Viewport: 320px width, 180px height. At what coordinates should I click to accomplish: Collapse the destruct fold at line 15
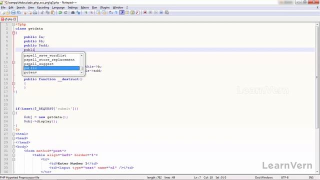pos(13,83)
